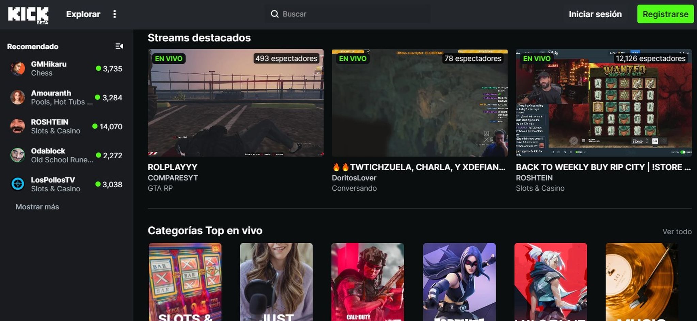The height and width of the screenshot is (321, 697).
Task: Click GMHikaru's avatar in the sidebar
Action: pos(18,68)
